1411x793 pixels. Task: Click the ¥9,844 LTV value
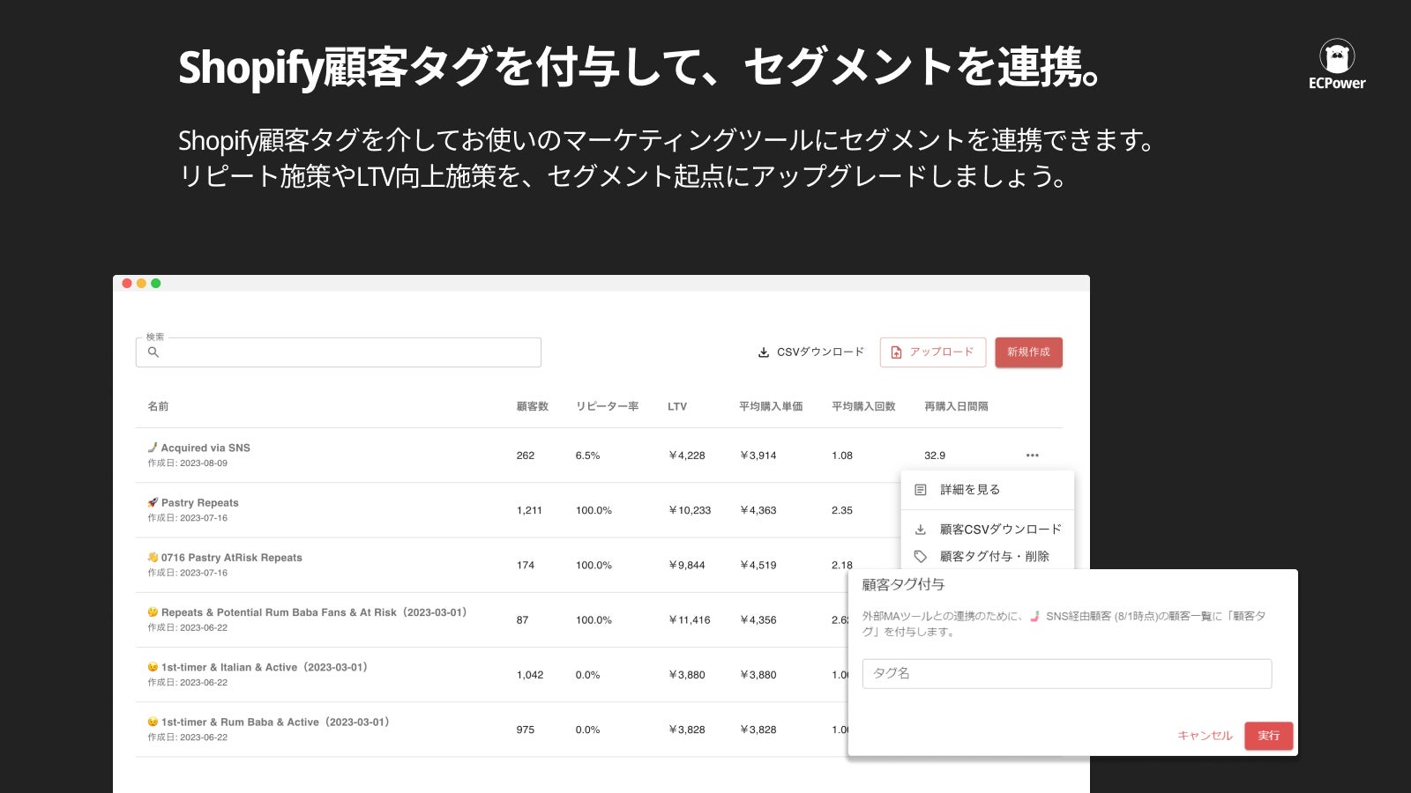687,566
